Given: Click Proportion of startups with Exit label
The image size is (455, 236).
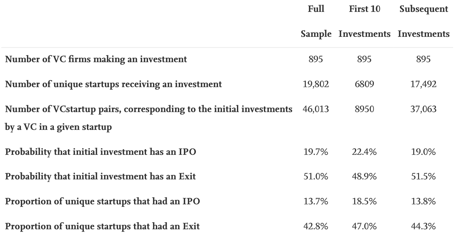Looking at the screenshot, I should pos(102,226).
